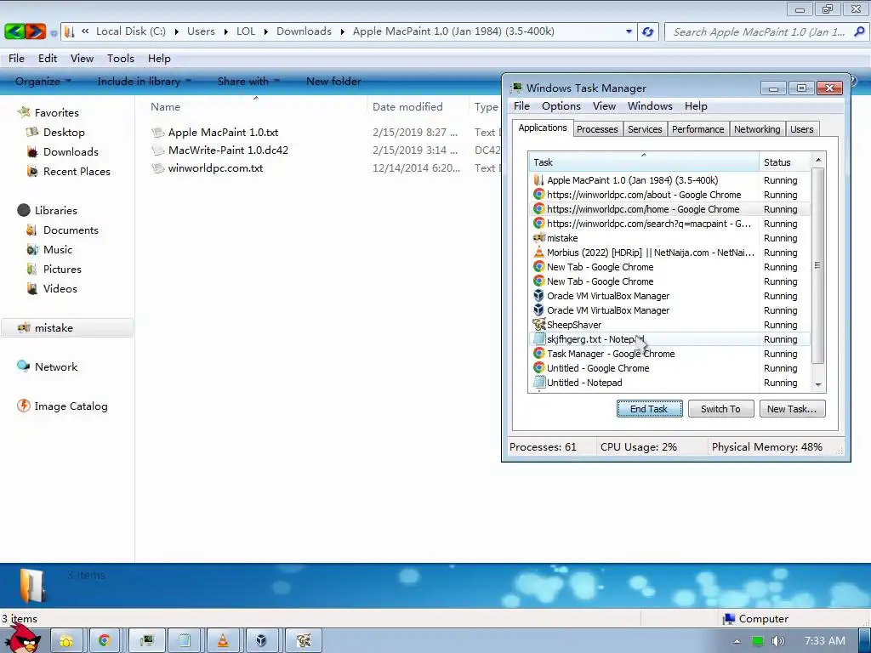The height and width of the screenshot is (653, 871).
Task: Click the VLC cone icon on taskbar
Action: [x=223, y=640]
